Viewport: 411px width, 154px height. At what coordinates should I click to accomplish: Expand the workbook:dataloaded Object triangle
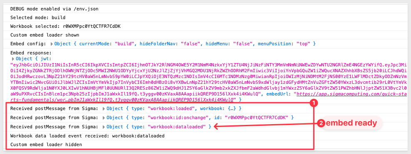(104, 127)
